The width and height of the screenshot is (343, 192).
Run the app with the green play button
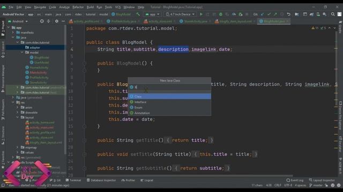pos(202,14)
